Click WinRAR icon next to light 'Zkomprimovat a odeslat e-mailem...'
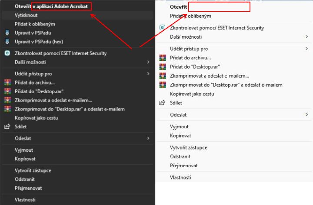313x205 pixels. (163, 76)
